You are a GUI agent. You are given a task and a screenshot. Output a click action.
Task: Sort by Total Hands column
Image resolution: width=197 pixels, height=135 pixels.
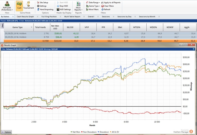pyautogui.click(x=42, y=27)
